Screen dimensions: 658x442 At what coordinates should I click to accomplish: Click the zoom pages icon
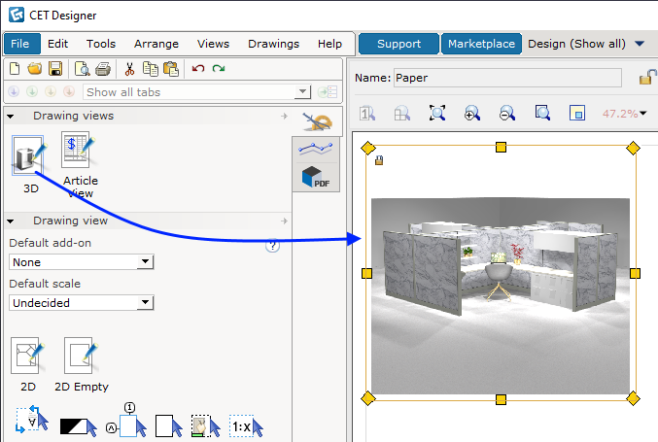pyautogui.click(x=402, y=114)
